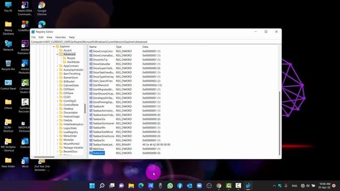Select the Desktop key in the tree
This screenshot has width=340, height=191.
point(69,109)
